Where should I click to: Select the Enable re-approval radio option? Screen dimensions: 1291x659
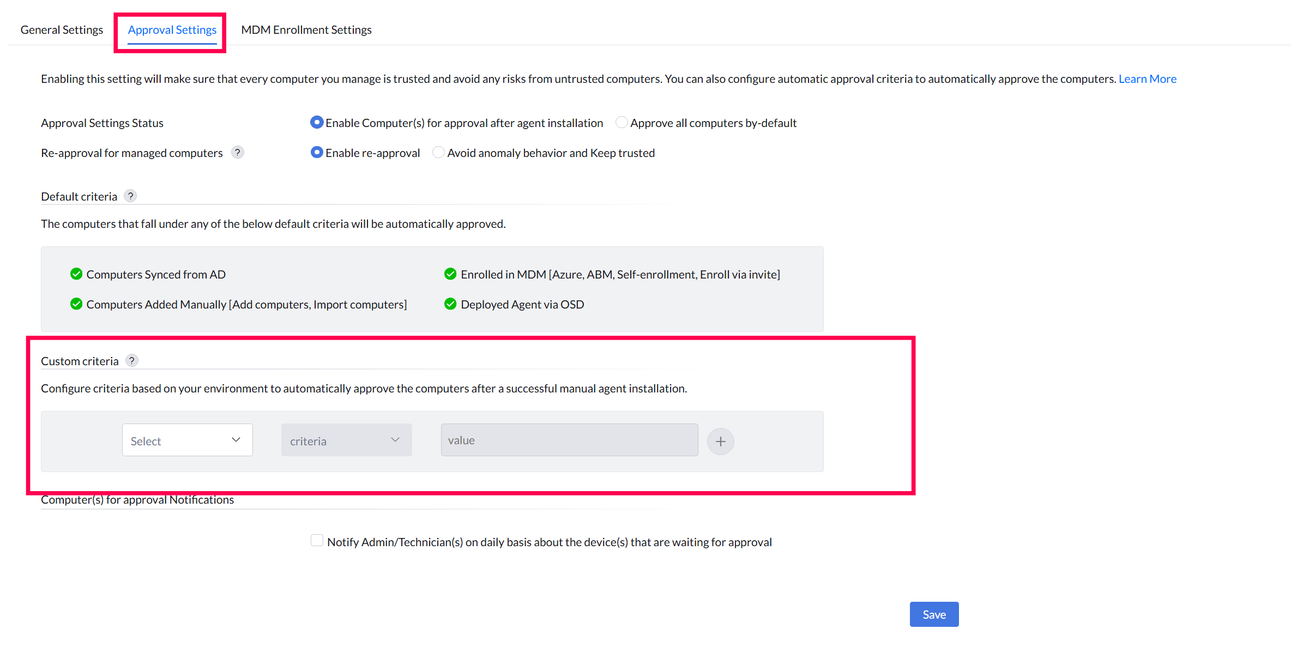click(317, 153)
